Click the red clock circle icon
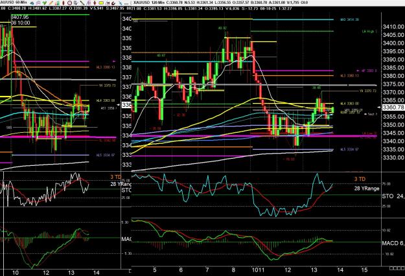 coord(69,3)
